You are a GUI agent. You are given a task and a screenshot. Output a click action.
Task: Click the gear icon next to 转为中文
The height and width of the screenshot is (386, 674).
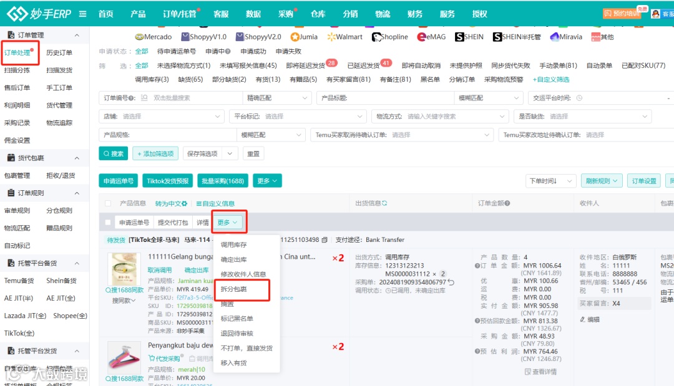coord(184,203)
